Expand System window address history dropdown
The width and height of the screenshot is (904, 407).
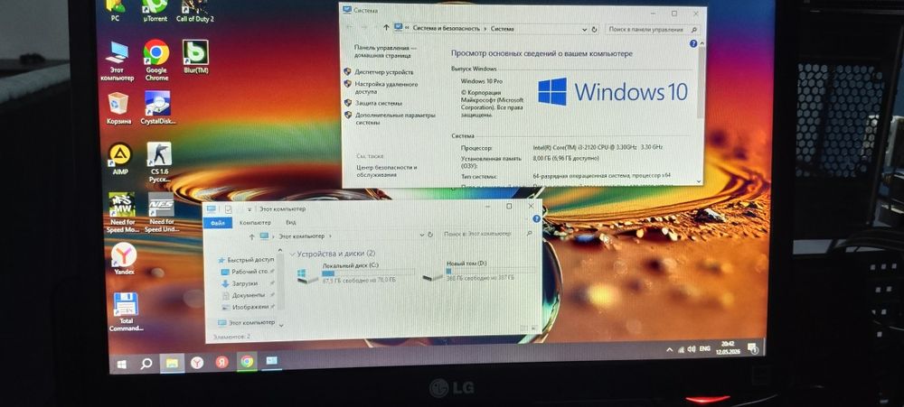(x=584, y=29)
